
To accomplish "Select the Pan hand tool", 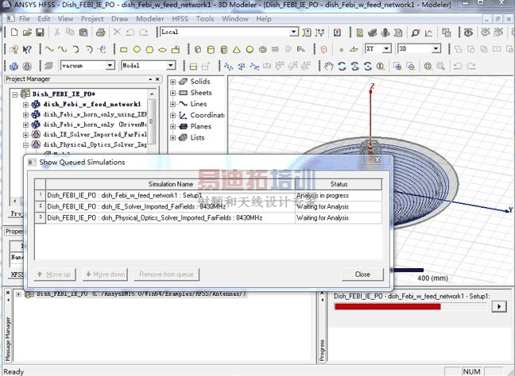I will coord(327,66).
